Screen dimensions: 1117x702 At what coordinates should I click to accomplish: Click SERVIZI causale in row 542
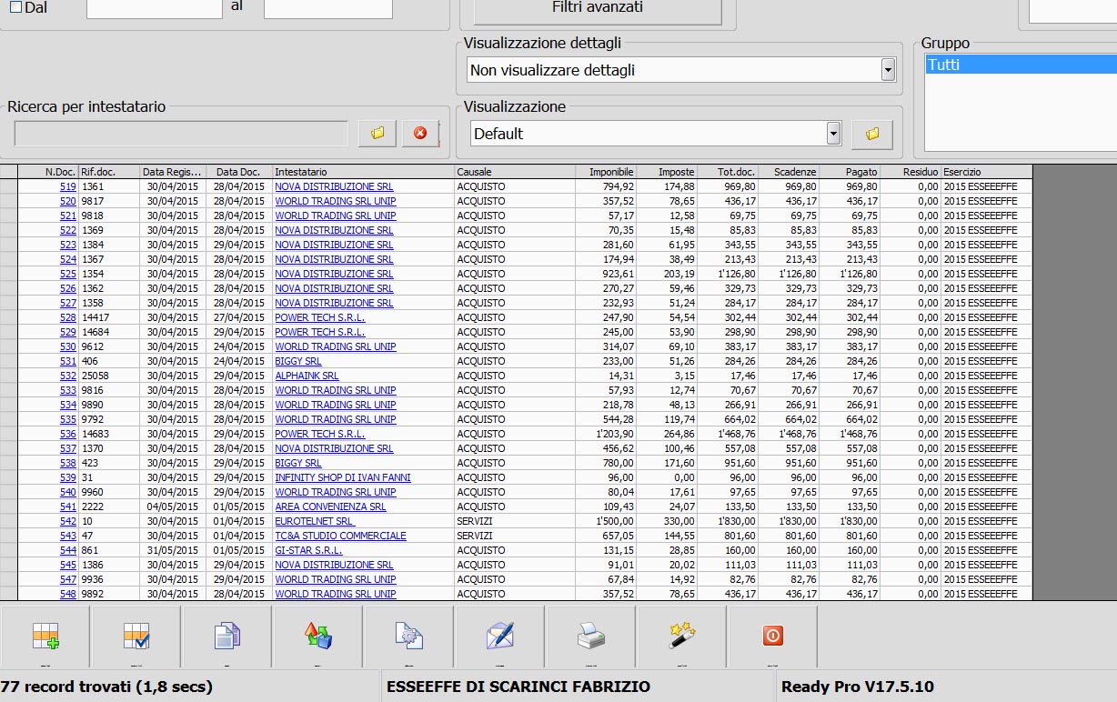[475, 521]
